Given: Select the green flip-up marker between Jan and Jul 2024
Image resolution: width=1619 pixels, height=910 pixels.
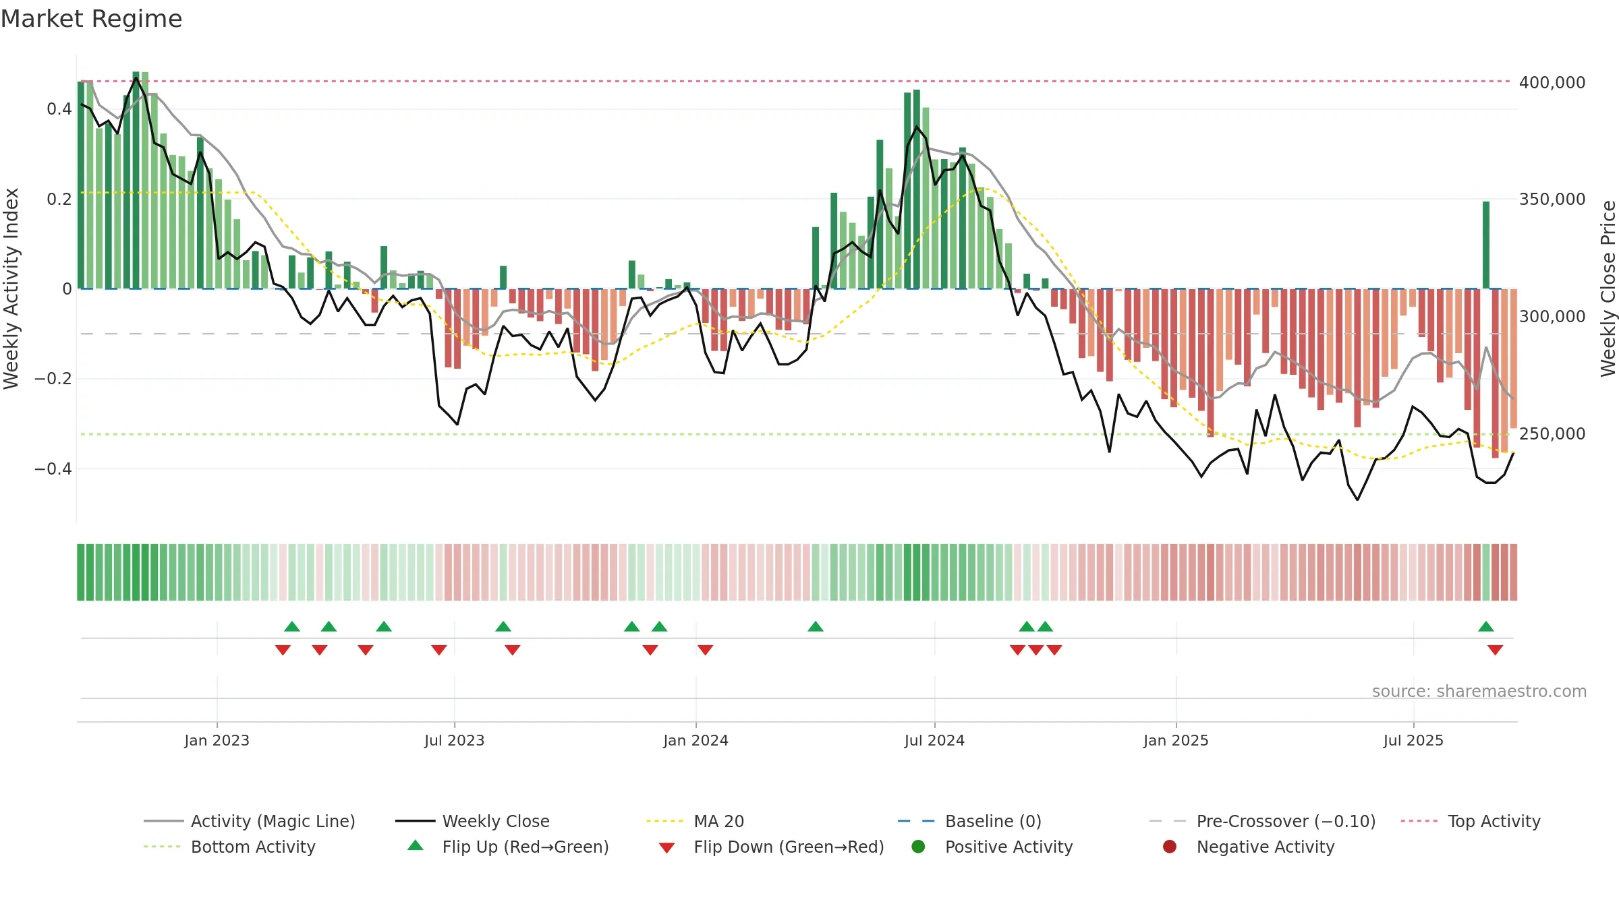Looking at the screenshot, I should (816, 626).
